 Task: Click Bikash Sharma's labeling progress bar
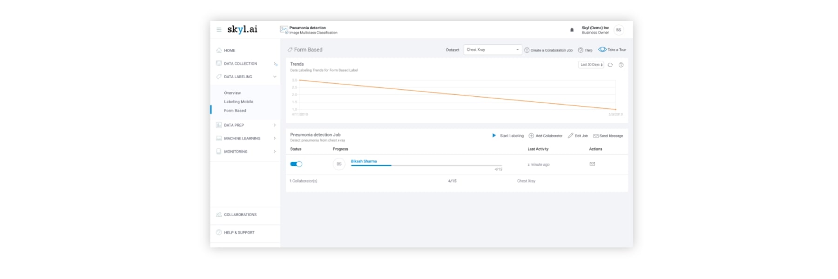[426, 166]
